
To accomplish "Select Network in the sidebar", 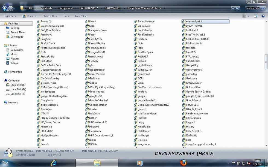I will click(x=11, y=102).
